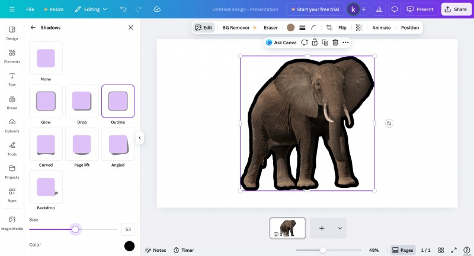
Task: Expand the add page options chevron
Action: point(340,228)
